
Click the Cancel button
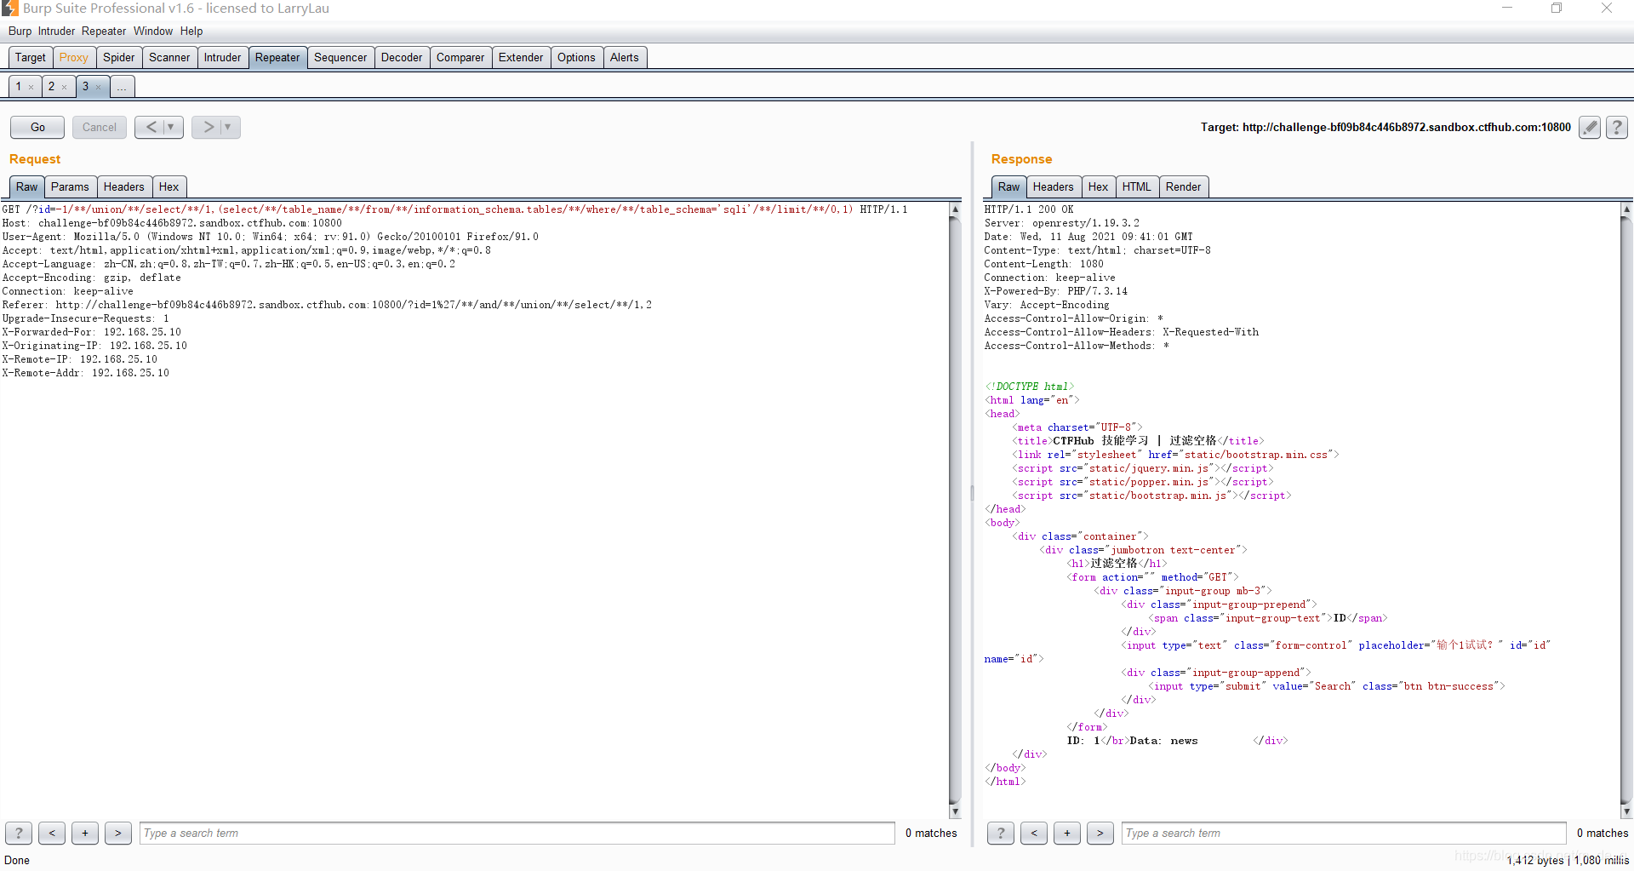100,127
